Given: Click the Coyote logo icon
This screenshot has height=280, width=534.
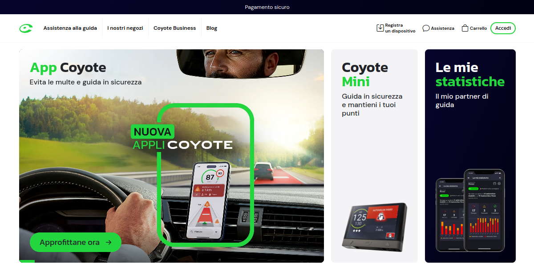Looking at the screenshot, I should click(x=26, y=28).
